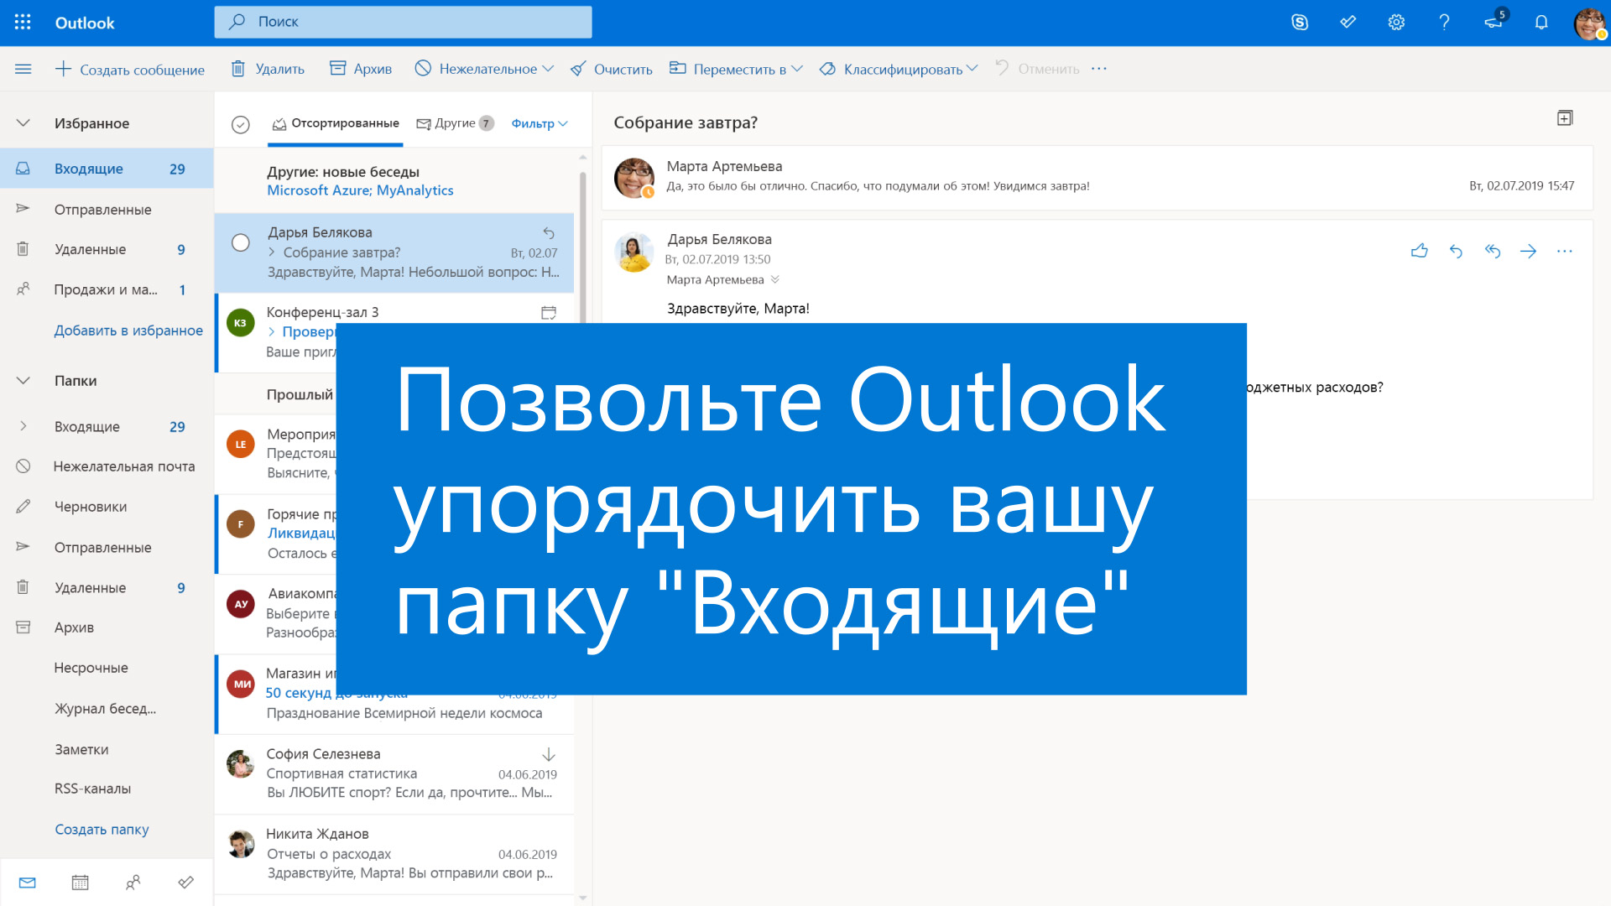This screenshot has height=906, width=1611.
Task: Open Архив folder in Папки
Action: click(107, 627)
